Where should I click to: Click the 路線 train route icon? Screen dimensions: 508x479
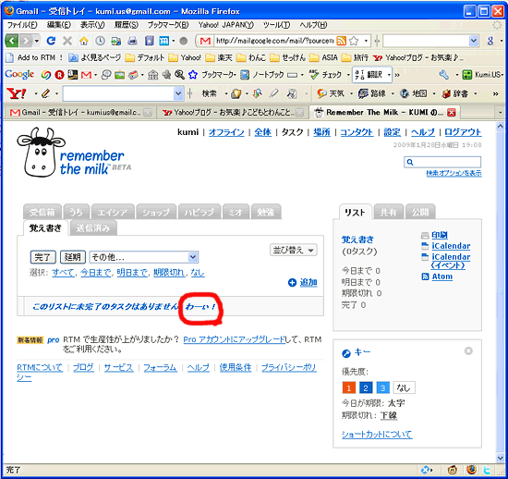pyautogui.click(x=363, y=93)
